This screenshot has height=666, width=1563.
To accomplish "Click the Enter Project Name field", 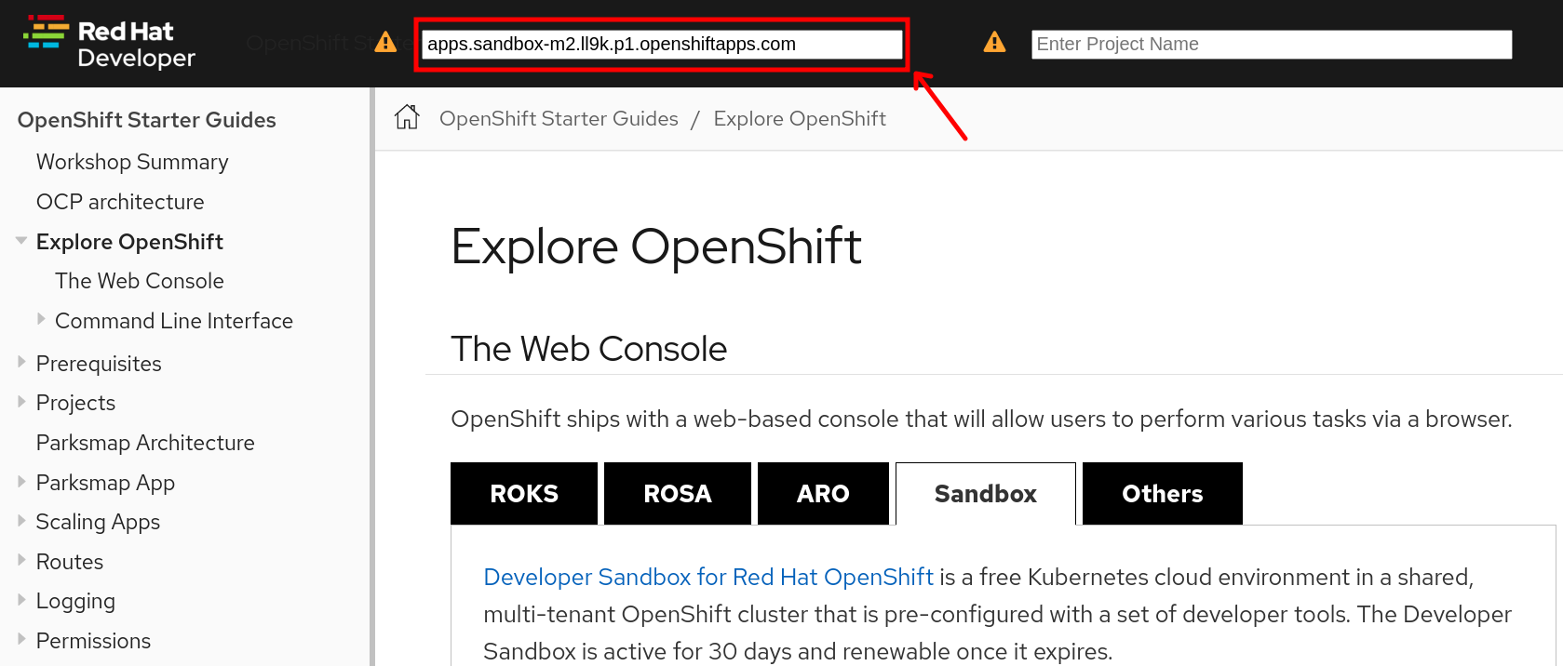I will coord(1272,44).
